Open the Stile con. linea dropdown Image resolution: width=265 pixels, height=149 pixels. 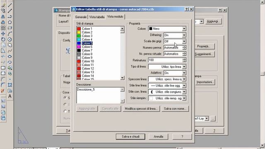tap(184, 92)
